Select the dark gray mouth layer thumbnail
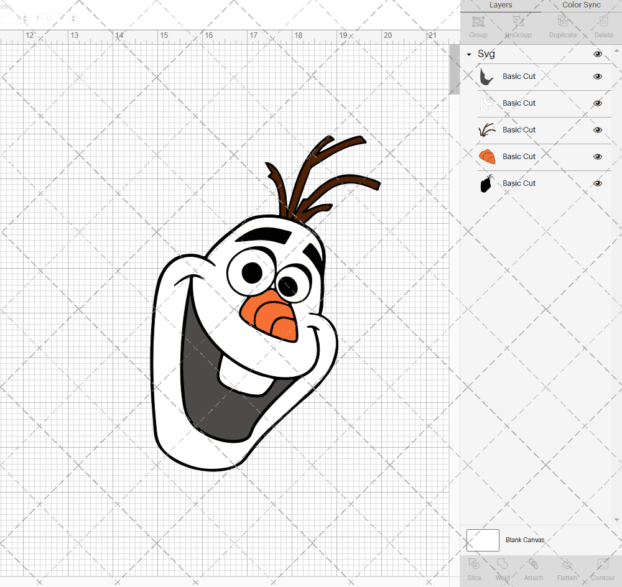The width and height of the screenshot is (622, 587). tap(487, 76)
